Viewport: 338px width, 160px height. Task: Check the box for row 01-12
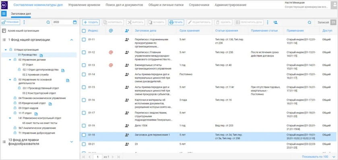point(84,53)
